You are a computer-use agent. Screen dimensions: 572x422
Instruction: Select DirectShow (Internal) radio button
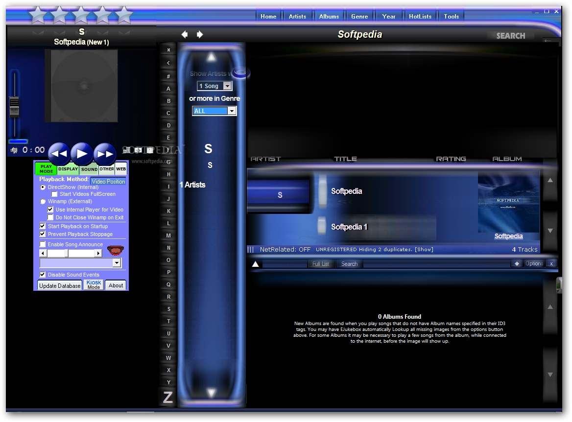43,187
